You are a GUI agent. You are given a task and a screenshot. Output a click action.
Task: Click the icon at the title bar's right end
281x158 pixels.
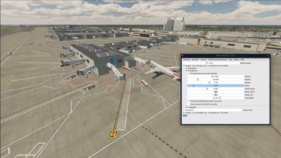tap(268, 56)
